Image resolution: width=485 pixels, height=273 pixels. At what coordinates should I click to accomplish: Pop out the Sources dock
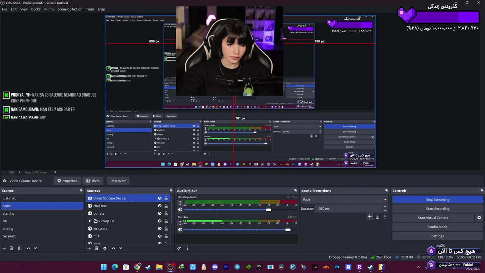tap(171, 191)
